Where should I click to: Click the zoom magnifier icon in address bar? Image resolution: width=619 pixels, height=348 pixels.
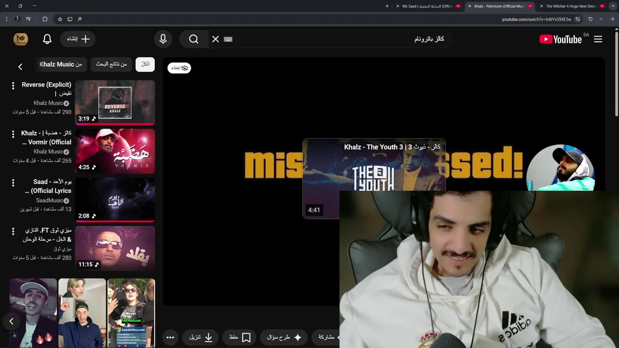tap(79, 19)
